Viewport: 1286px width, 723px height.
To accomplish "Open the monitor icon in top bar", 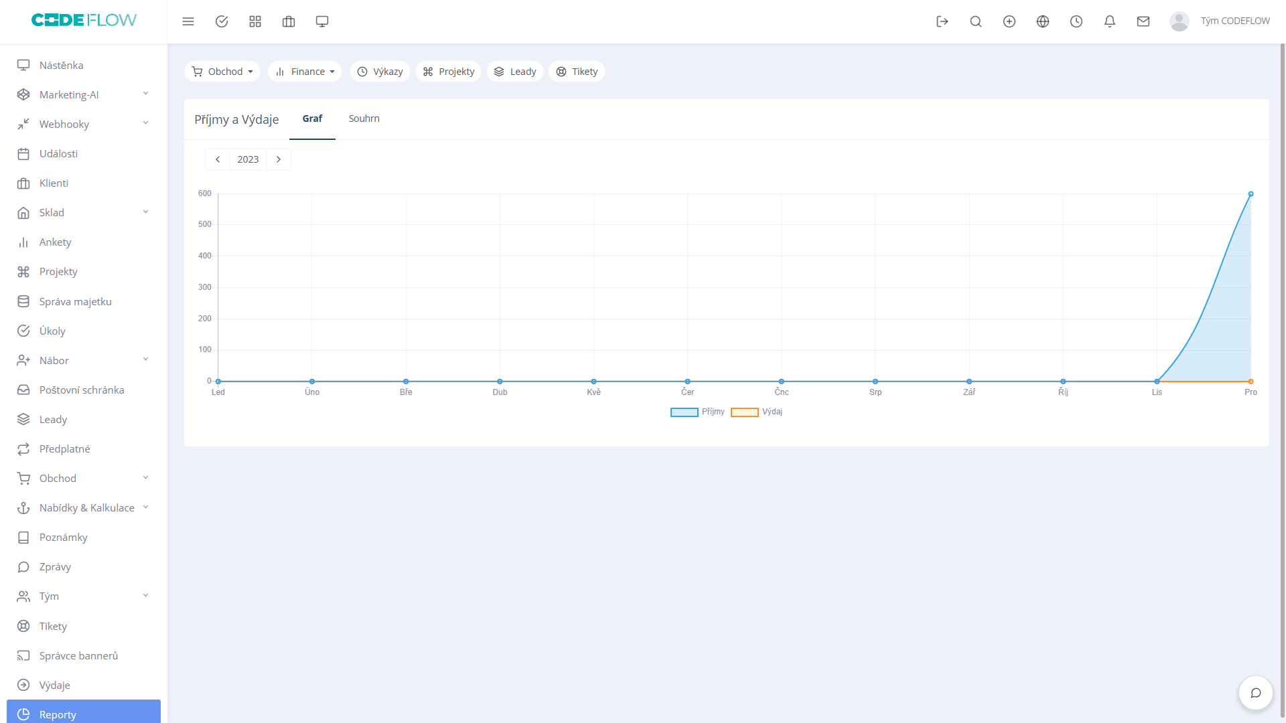I will pyautogui.click(x=322, y=21).
